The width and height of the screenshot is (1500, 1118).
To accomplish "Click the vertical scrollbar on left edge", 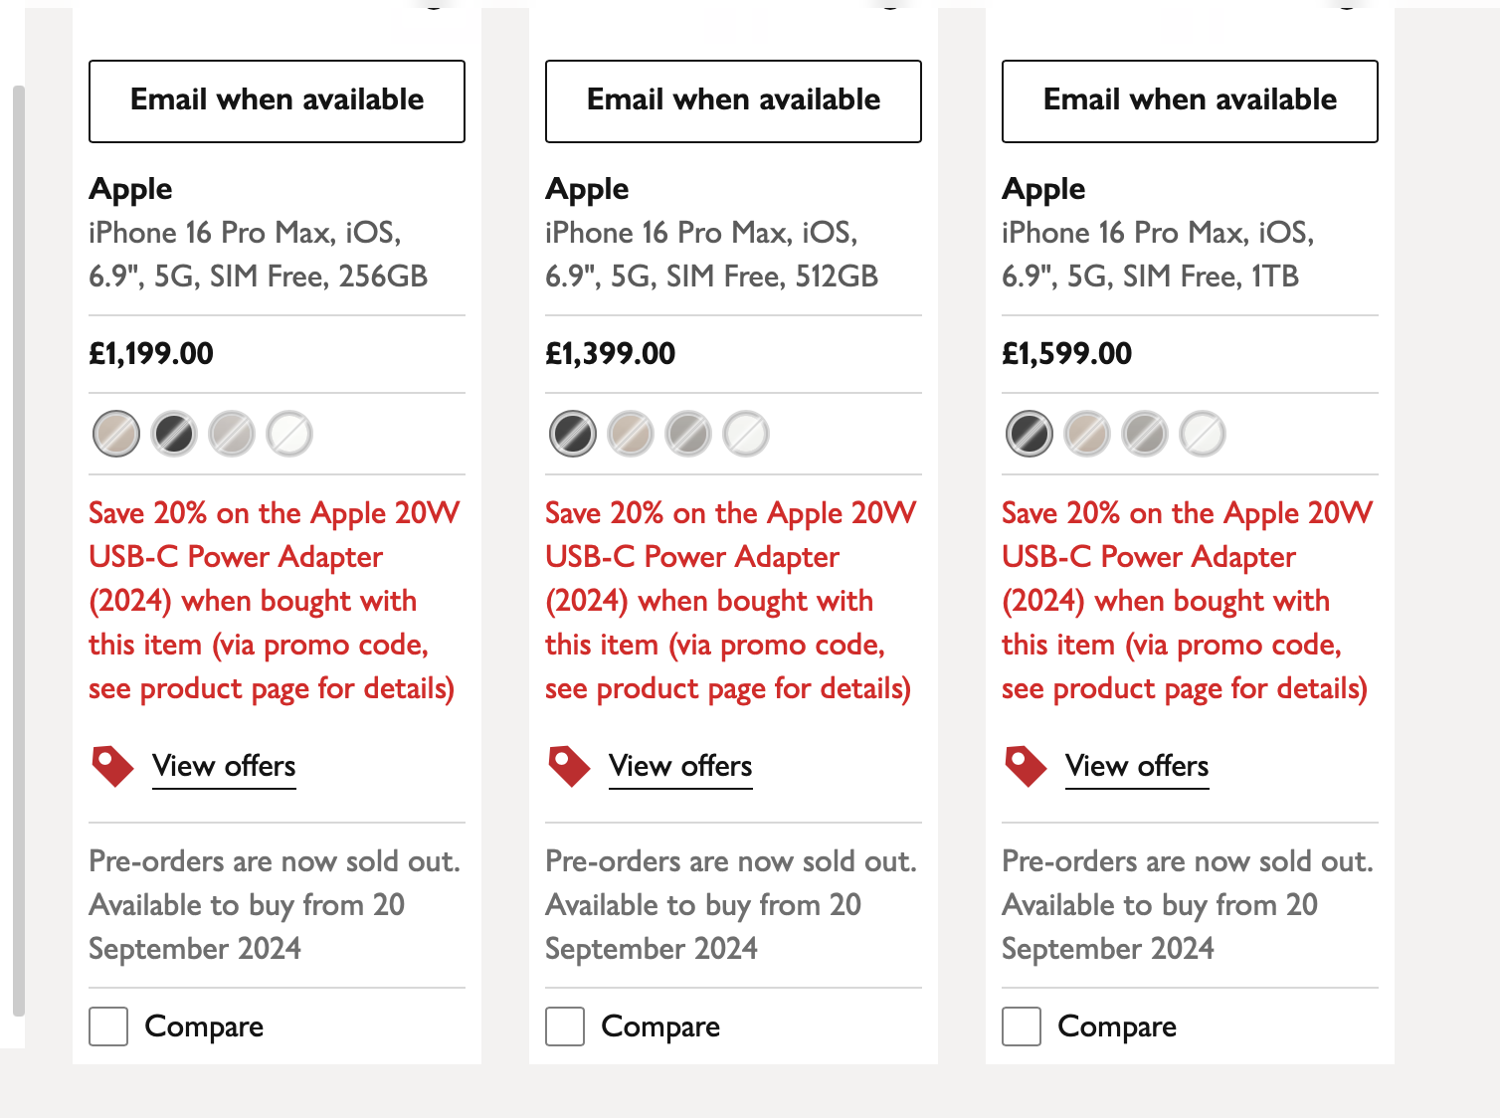I will (x=18, y=547).
